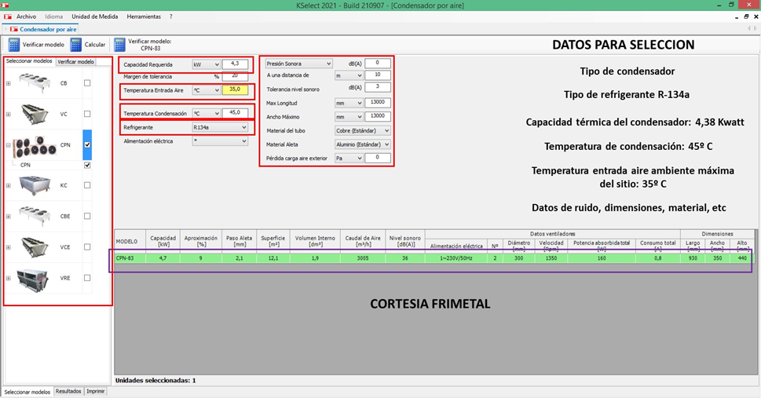Uncheck the CPN sub-item checkbox

87,165
